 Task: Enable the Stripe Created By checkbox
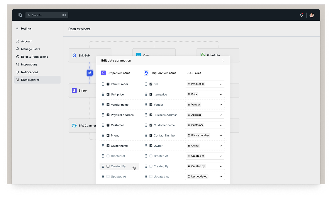[108, 166]
